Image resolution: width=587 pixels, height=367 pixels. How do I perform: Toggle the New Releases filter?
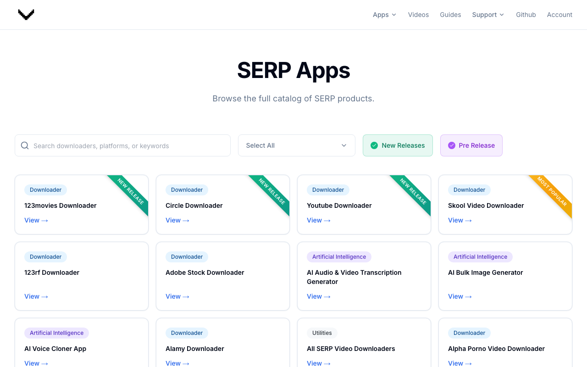tap(398, 145)
